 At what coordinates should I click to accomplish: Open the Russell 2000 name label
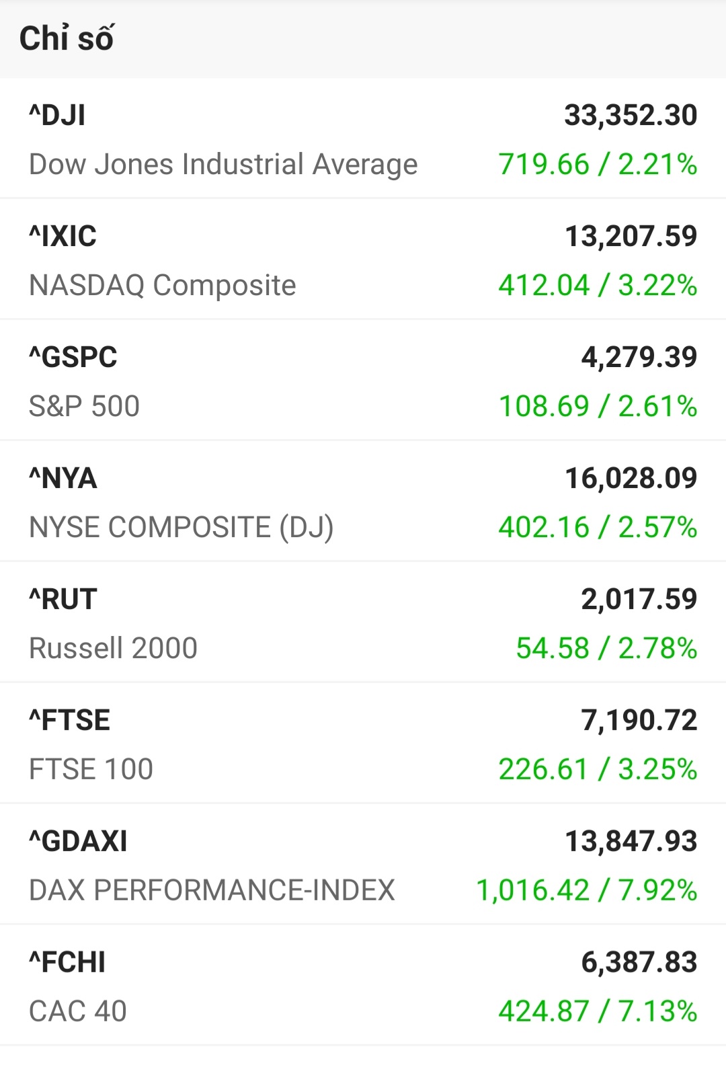(113, 649)
